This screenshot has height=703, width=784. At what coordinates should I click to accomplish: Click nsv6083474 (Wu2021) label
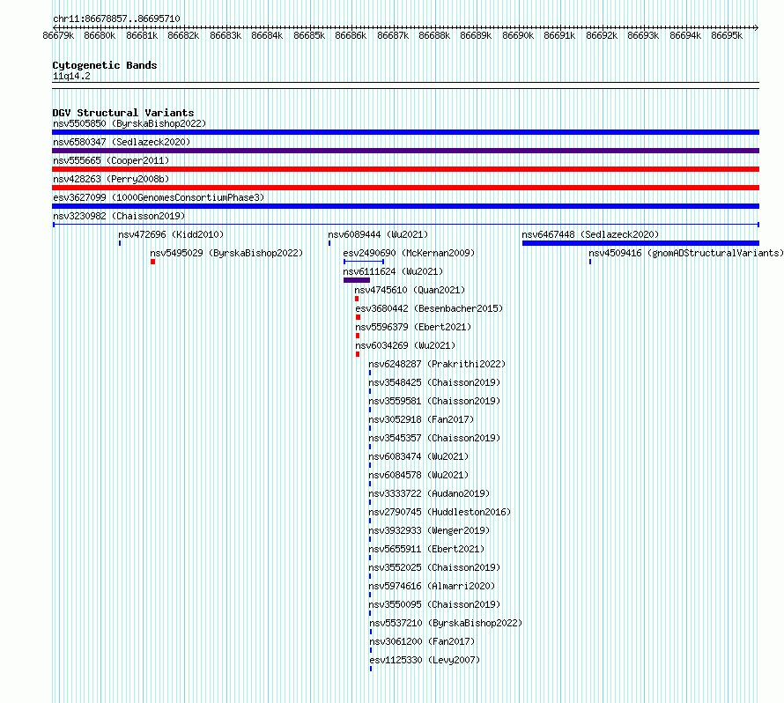[x=418, y=456]
